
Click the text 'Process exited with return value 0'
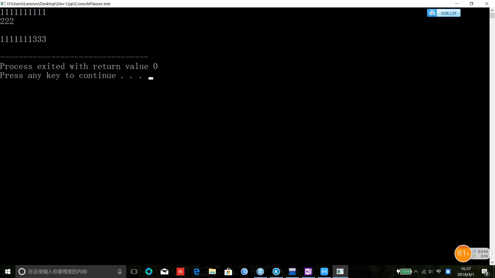(79, 66)
